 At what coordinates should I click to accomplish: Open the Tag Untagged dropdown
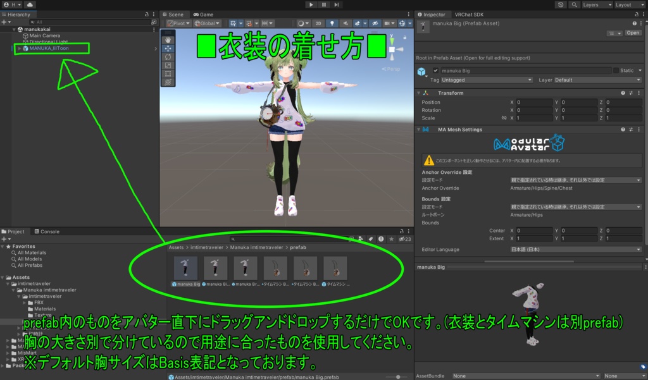tap(487, 80)
